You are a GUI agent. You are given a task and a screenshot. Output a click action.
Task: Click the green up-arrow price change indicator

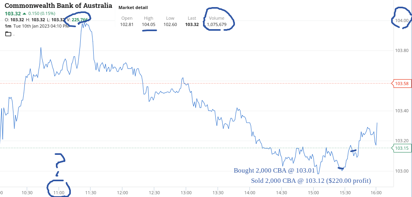click(x=24, y=13)
